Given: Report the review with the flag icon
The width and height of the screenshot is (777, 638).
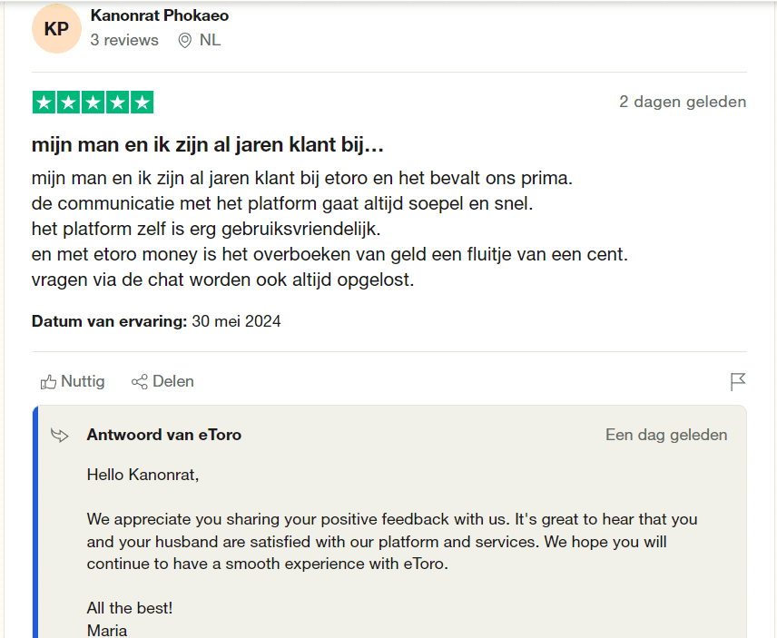Looking at the screenshot, I should coord(738,382).
